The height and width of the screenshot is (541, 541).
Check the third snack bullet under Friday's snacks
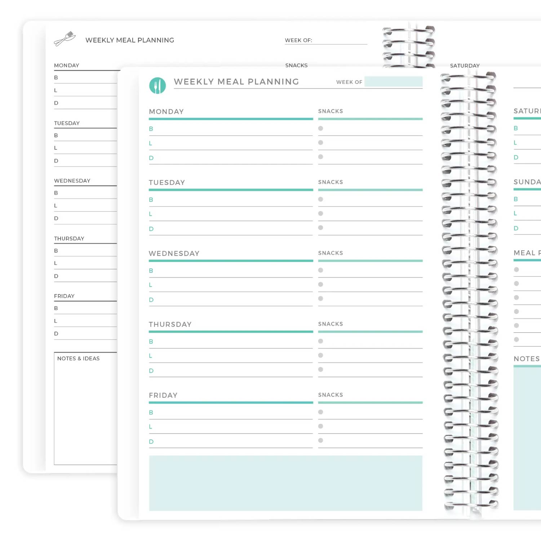click(x=320, y=440)
